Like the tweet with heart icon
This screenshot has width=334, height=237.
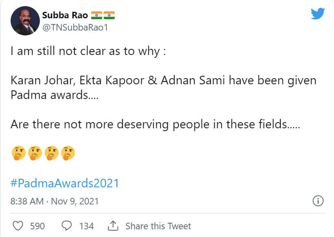[x=17, y=226]
